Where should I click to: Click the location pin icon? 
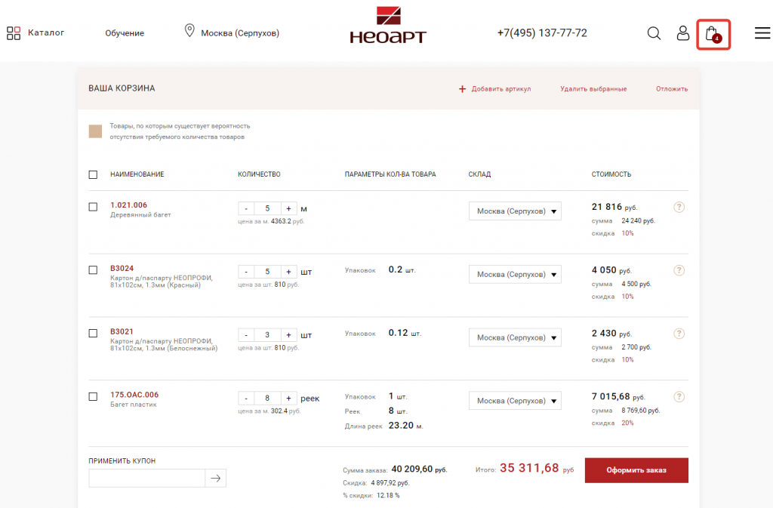pyautogui.click(x=189, y=30)
